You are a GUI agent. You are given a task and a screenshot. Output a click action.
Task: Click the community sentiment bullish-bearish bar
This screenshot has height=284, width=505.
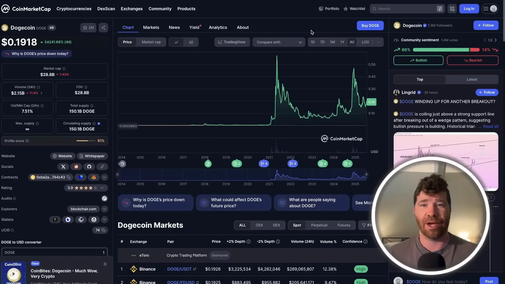(446, 50)
